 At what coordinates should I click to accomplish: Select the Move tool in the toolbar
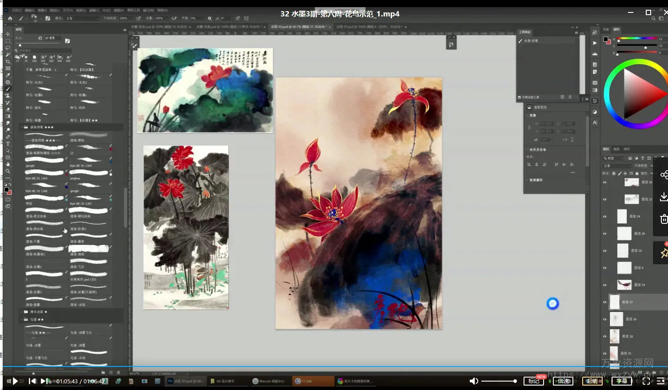pos(8,34)
